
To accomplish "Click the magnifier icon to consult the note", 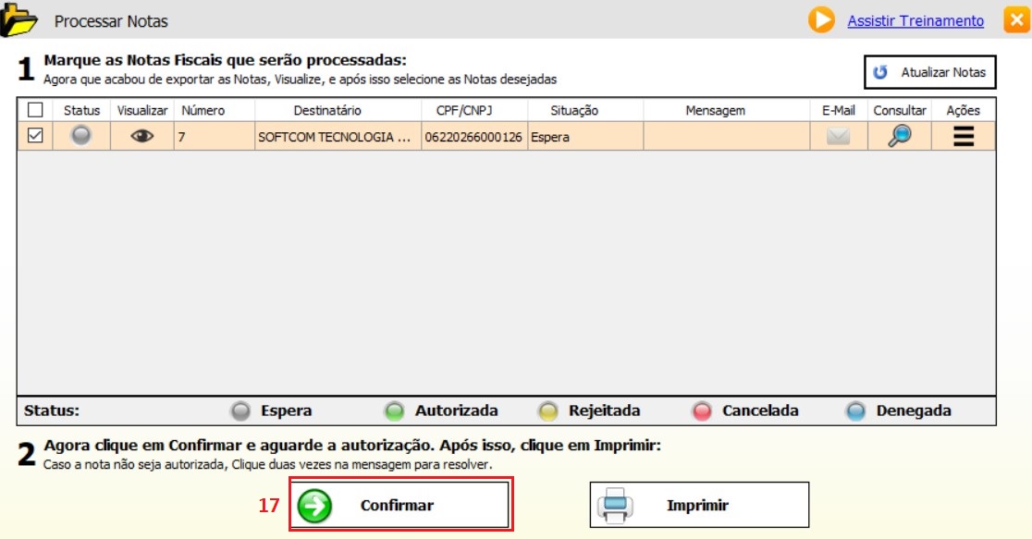I will [x=899, y=136].
